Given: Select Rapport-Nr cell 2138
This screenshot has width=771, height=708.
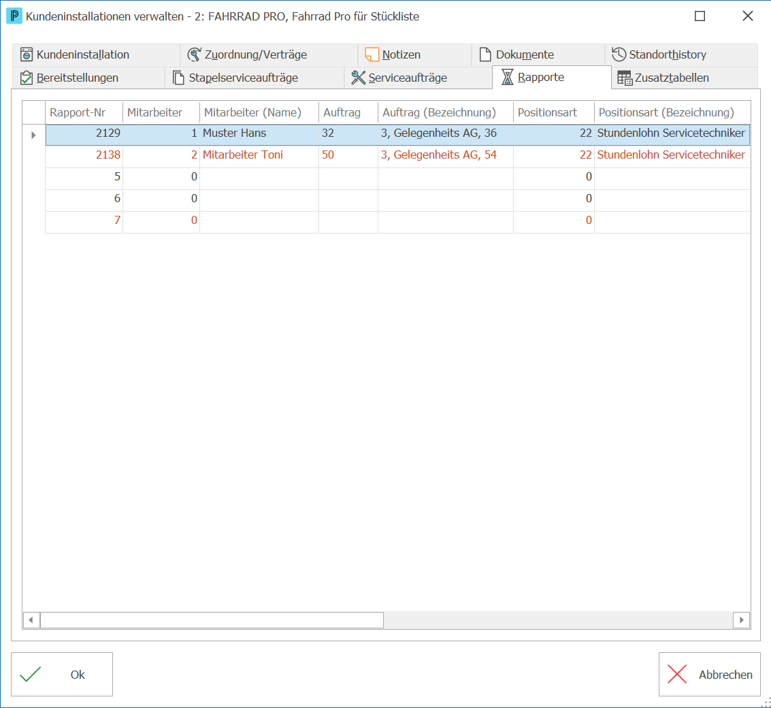Looking at the screenshot, I should 84,155.
